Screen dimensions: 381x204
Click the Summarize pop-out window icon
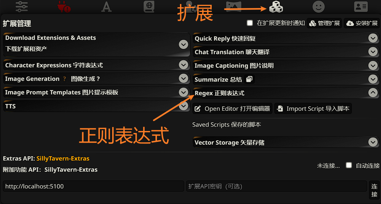click(x=249, y=79)
